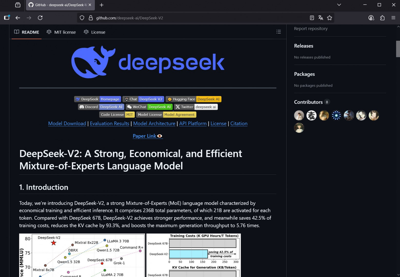
Task: Click the '1. Introduction' heading
Action: (44, 187)
